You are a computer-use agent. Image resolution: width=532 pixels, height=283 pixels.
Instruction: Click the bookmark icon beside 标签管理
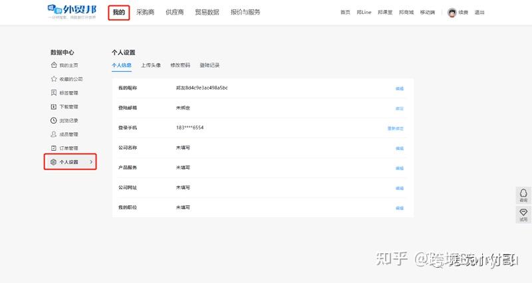click(54, 92)
